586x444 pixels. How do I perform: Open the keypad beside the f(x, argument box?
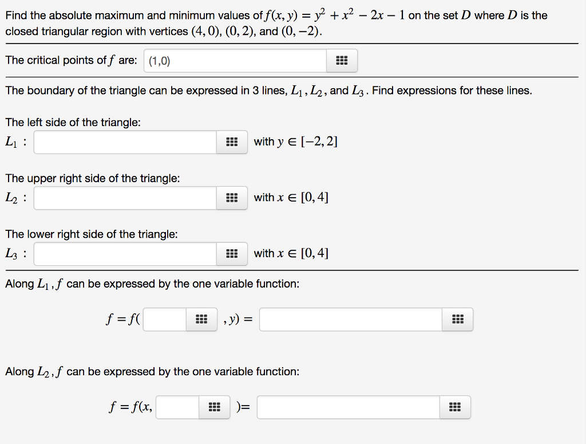(x=214, y=407)
